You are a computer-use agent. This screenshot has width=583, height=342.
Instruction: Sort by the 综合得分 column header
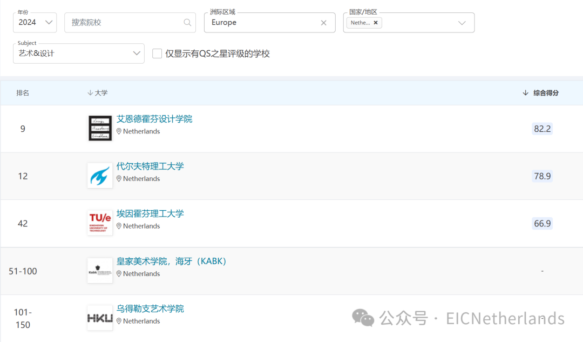pyautogui.click(x=546, y=93)
